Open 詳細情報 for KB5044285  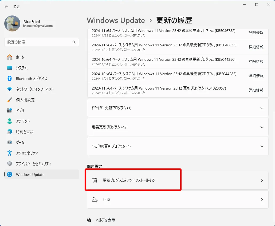[x=256, y=76]
